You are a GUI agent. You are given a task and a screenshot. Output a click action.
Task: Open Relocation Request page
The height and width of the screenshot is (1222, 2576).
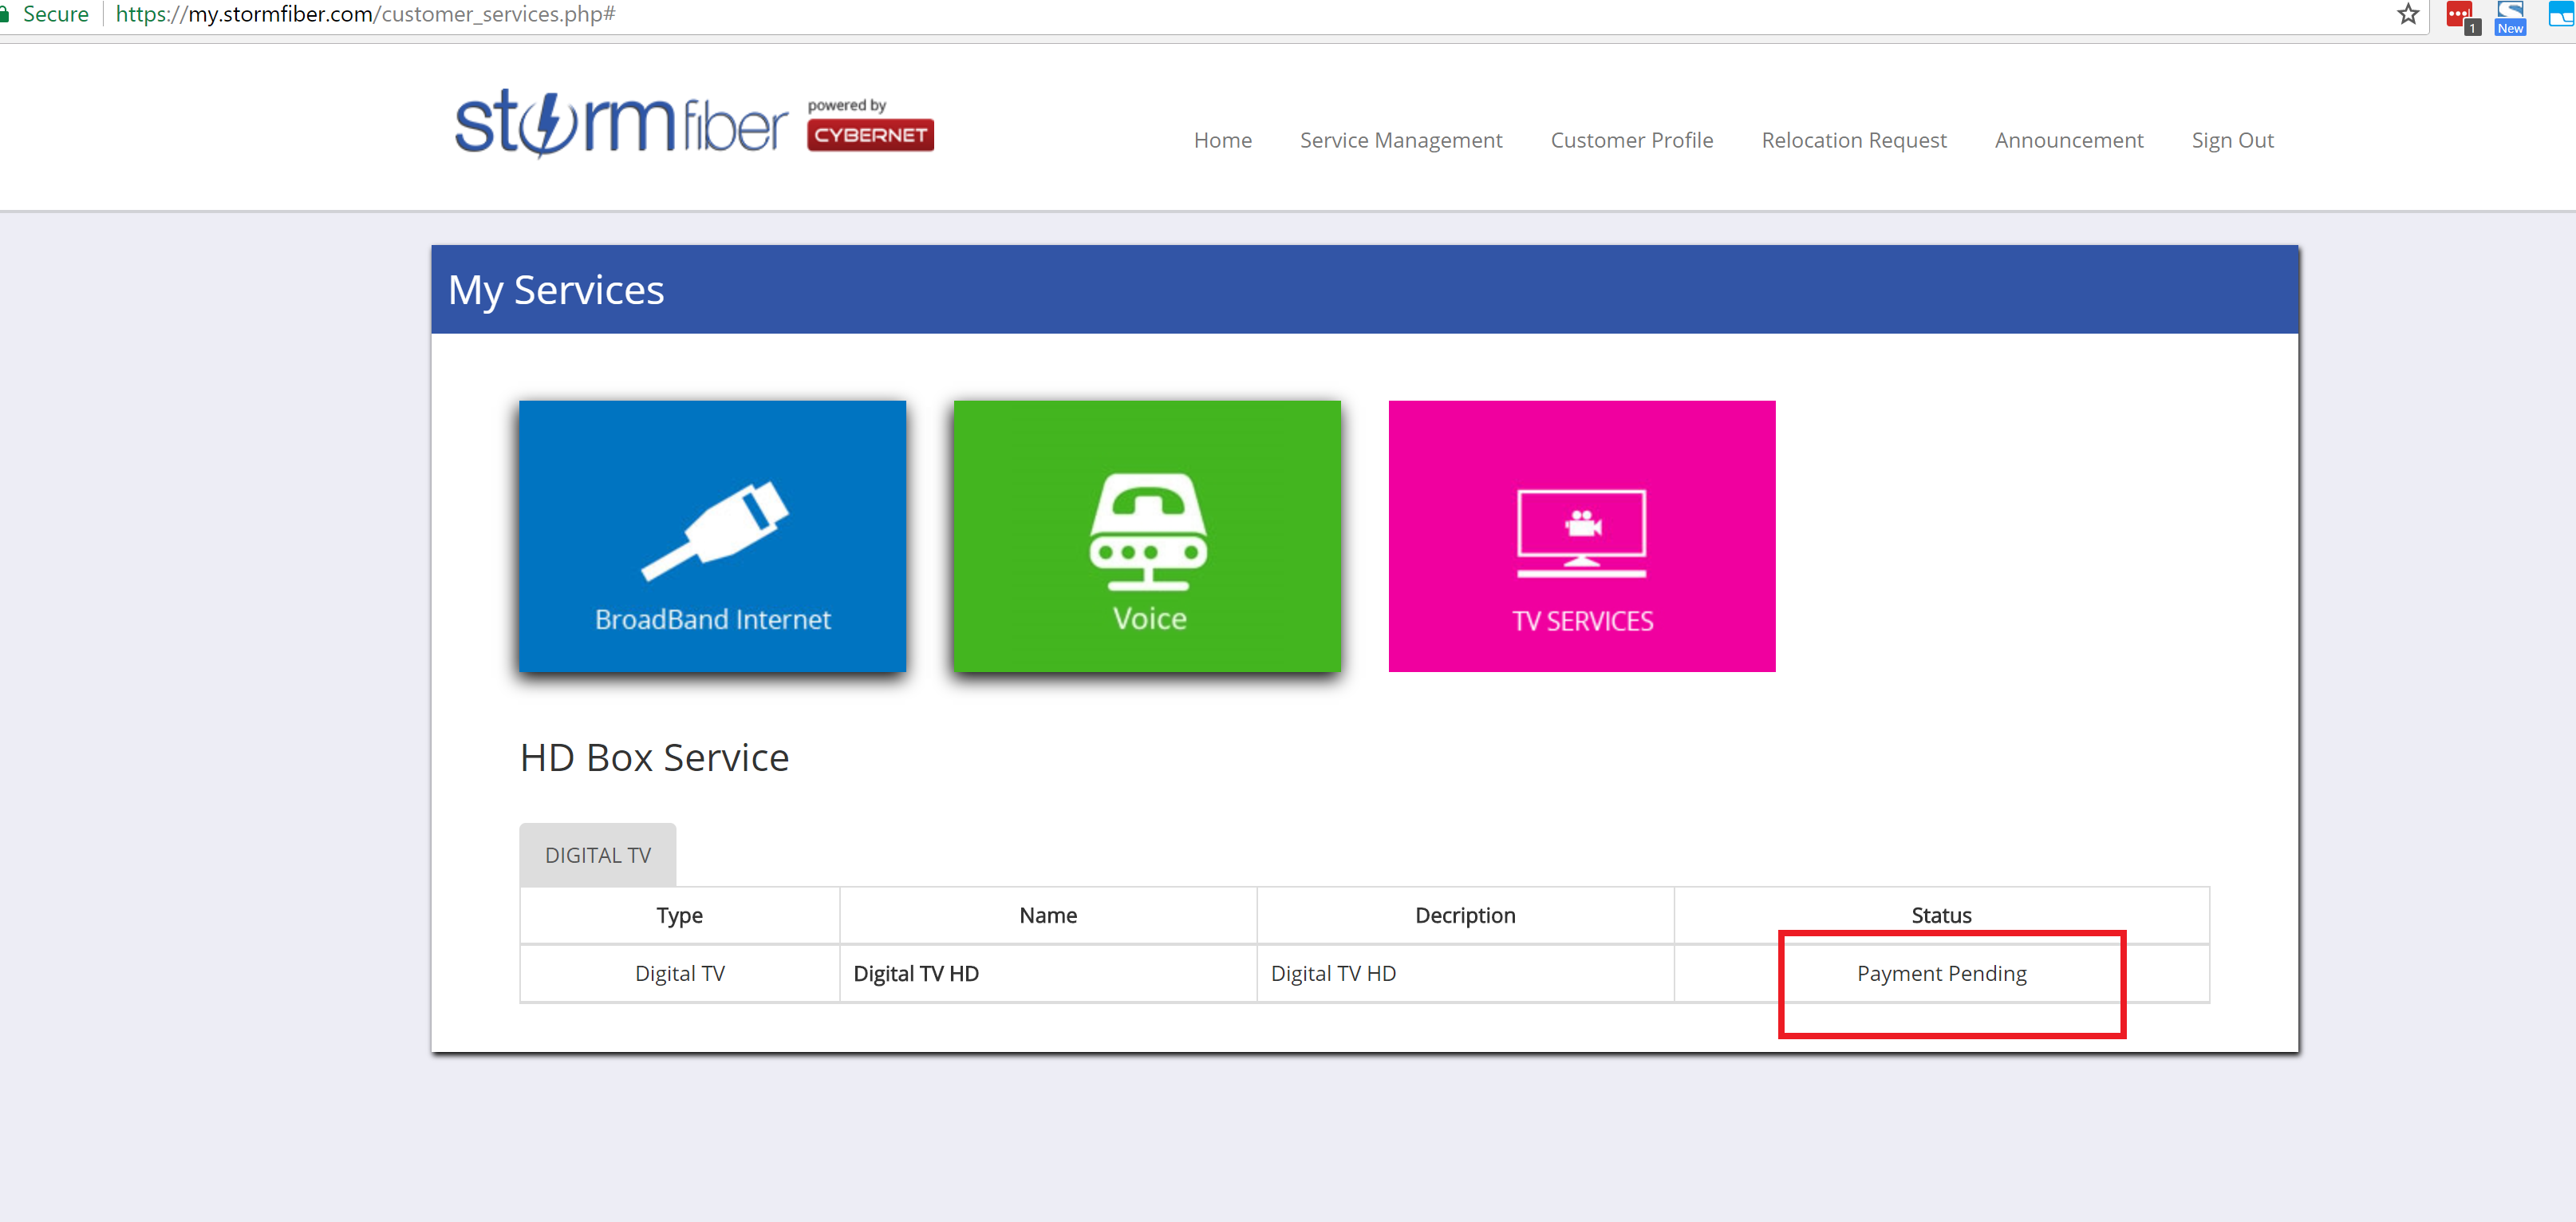click(x=1854, y=140)
